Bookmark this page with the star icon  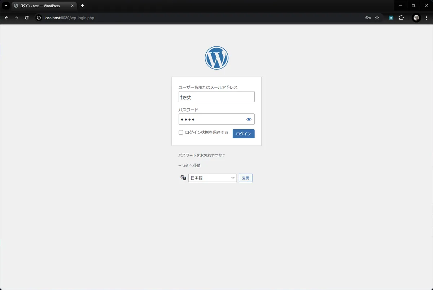[x=377, y=18]
